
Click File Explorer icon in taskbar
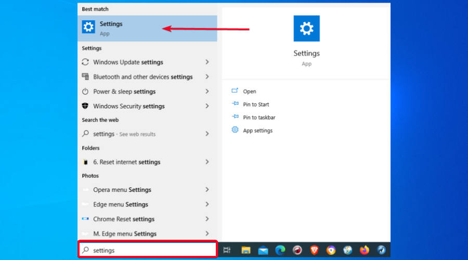tap(246, 250)
